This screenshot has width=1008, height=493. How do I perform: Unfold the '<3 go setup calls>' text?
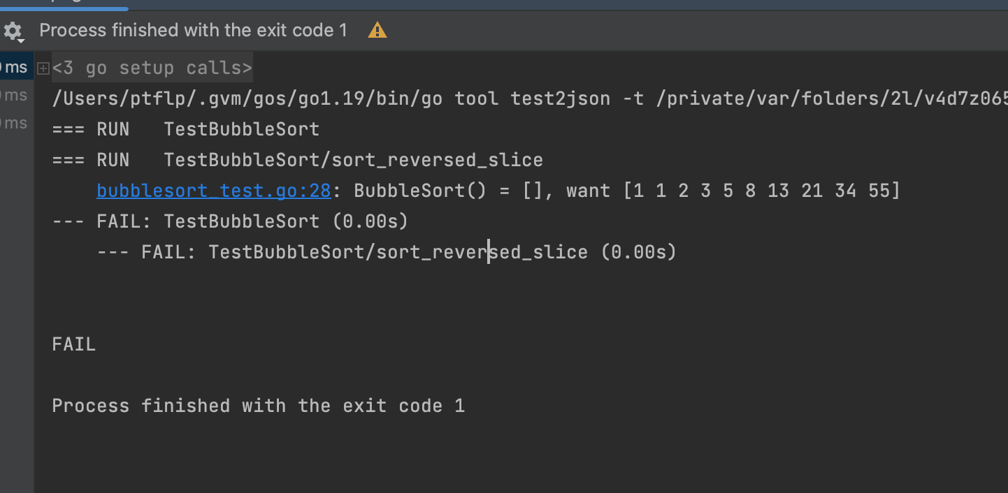click(152, 68)
